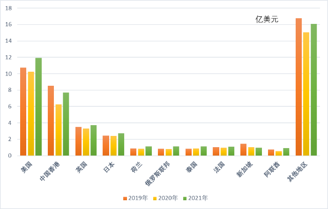Image resolution: width=328 pixels, height=209 pixels.
Task: Select the 阿联酋 axis label
Action: pyautogui.click(x=272, y=169)
